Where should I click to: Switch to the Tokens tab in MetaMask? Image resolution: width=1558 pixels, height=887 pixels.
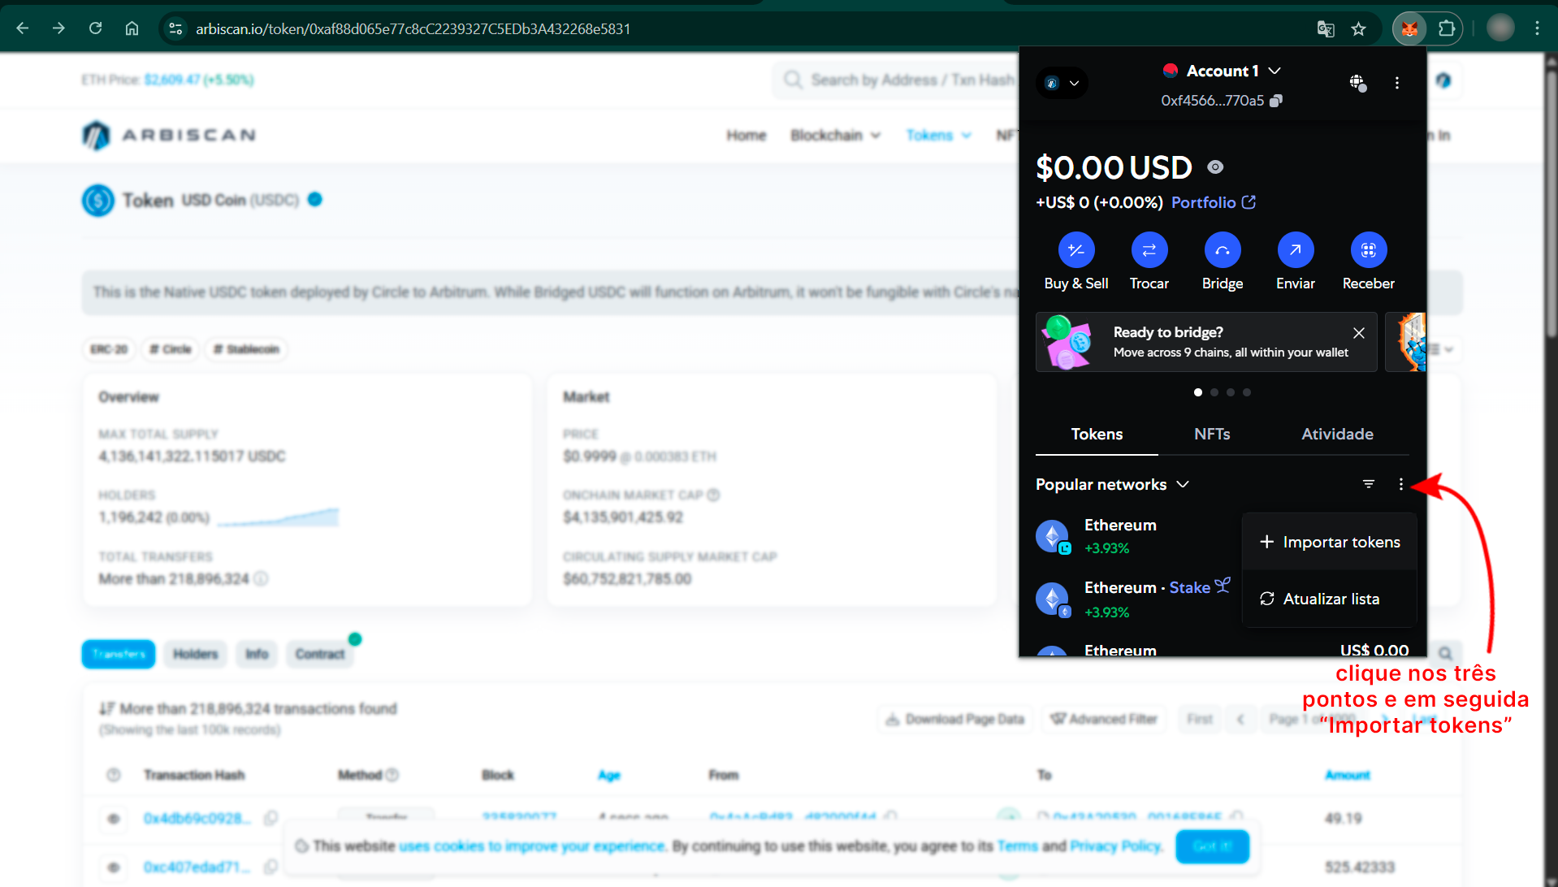1097,434
